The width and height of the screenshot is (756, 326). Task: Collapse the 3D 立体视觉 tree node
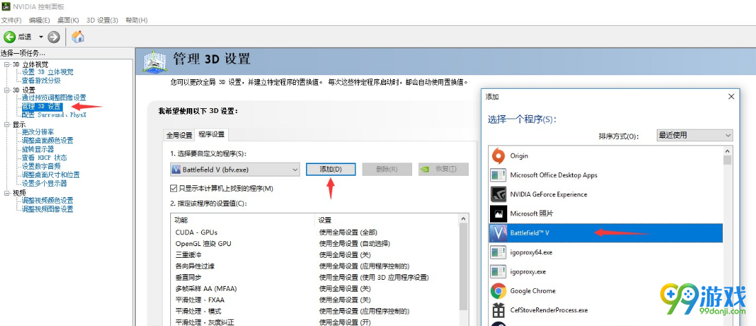tap(6, 64)
